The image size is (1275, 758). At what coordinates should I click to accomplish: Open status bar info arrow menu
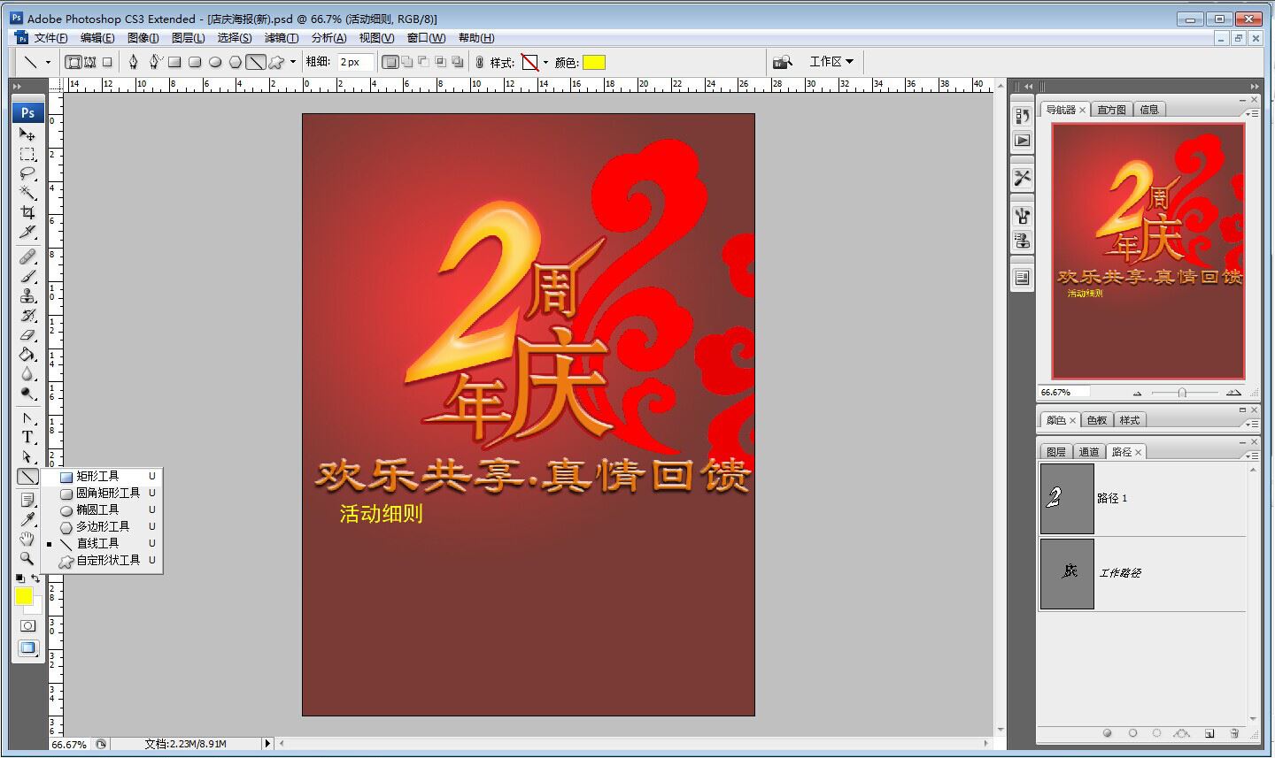click(x=267, y=744)
